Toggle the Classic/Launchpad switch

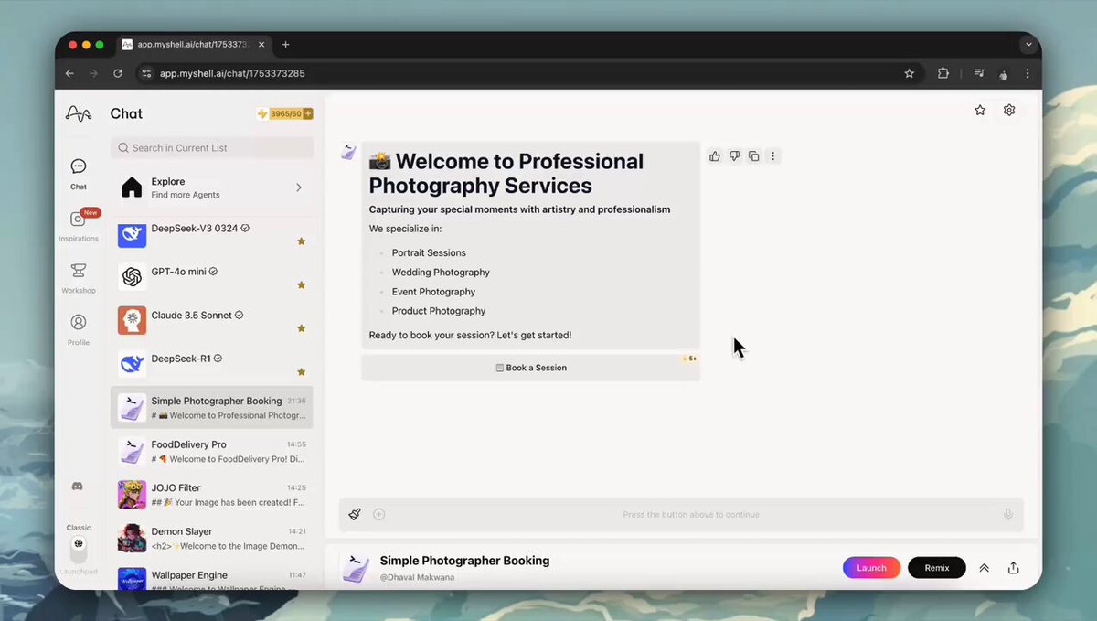point(79,548)
